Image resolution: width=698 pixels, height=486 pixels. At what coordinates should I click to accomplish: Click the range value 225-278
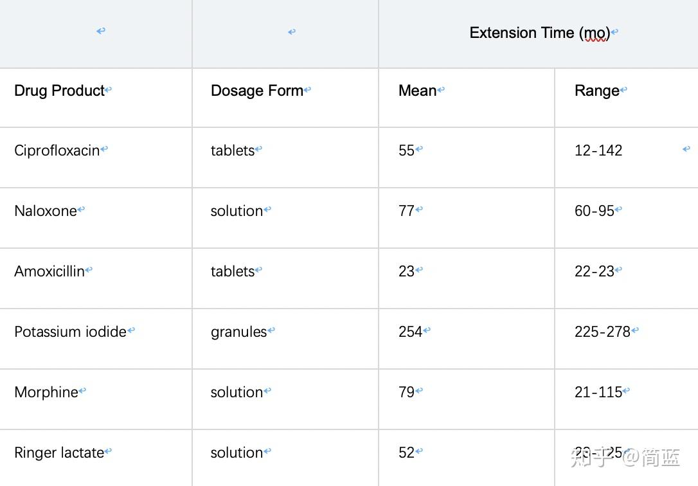click(x=602, y=332)
